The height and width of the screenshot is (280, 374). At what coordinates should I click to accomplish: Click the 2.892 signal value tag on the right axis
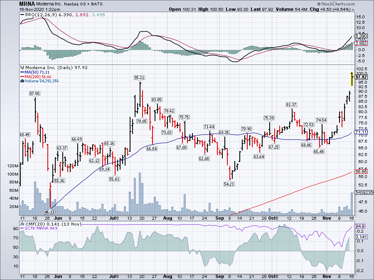pyautogui.click(x=361, y=43)
